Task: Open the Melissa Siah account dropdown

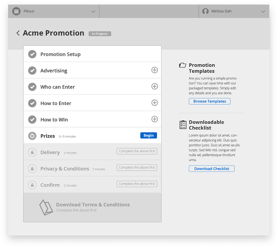Action: pos(263,11)
